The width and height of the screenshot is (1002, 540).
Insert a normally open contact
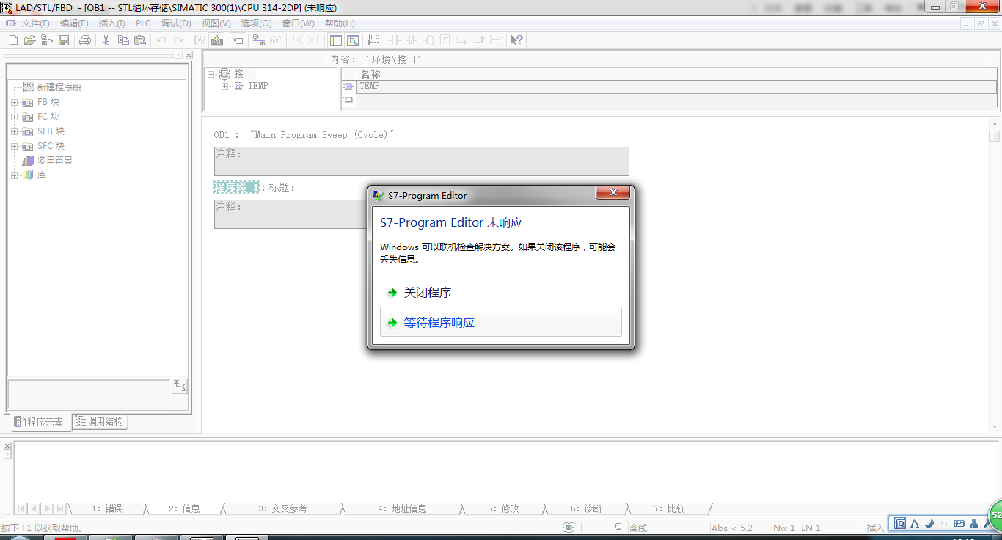(395, 40)
